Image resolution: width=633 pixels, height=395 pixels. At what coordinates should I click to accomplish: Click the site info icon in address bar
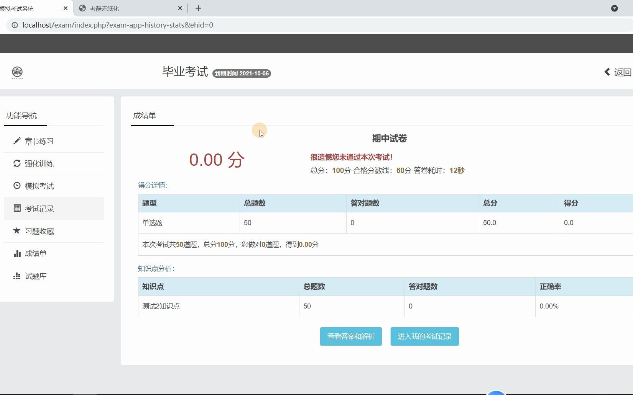(15, 25)
